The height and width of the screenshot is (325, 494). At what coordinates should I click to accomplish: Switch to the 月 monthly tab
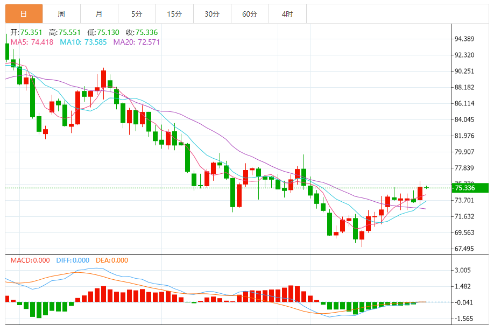pos(99,14)
